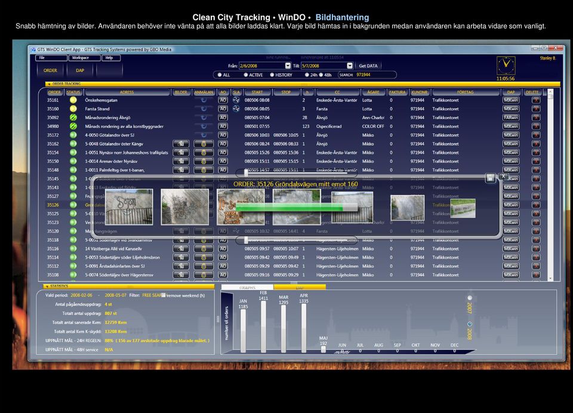Click FARwin button for order 35092
The image size is (573, 413).
click(x=510, y=118)
